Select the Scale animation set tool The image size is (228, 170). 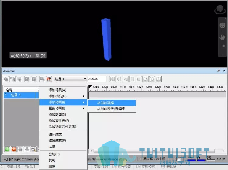[x=19, y=79]
